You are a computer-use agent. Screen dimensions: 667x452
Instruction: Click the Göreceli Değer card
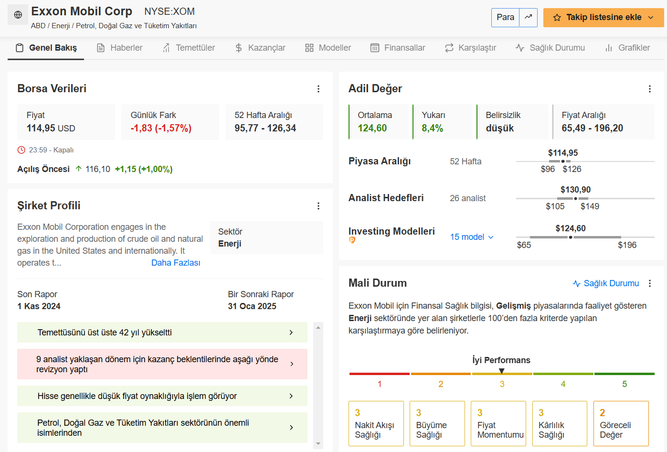621,423
